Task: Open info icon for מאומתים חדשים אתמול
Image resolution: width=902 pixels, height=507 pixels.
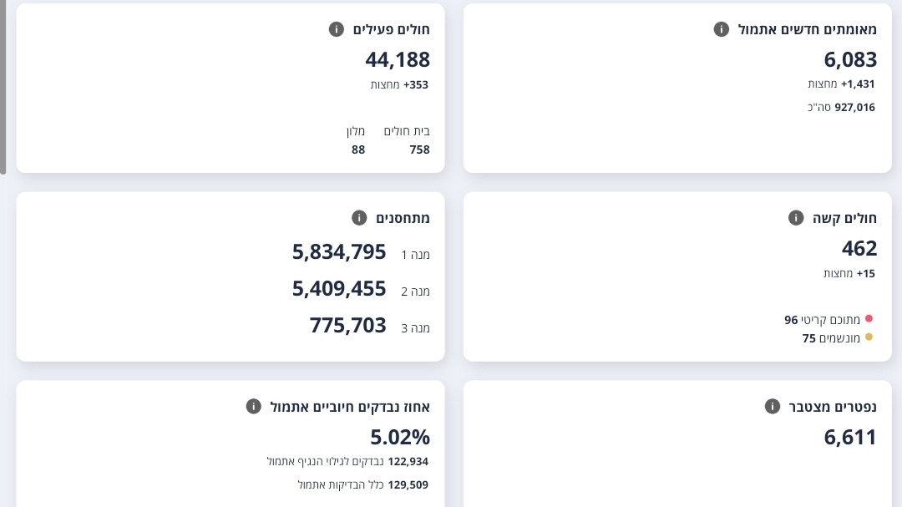Action: (722, 29)
